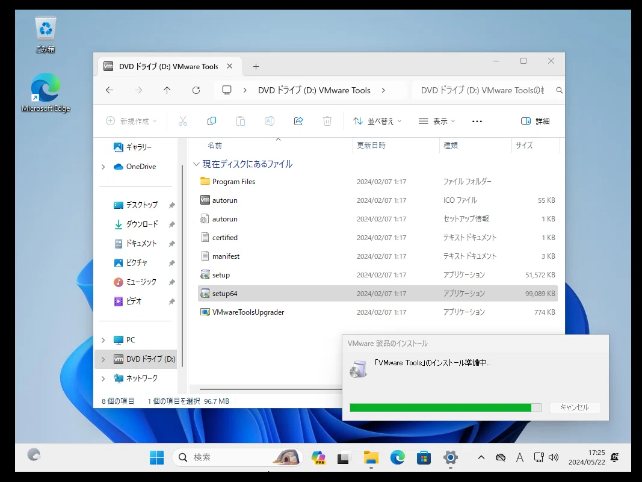The height and width of the screenshot is (482, 642).
Task: Go up one folder level
Action: [167, 90]
